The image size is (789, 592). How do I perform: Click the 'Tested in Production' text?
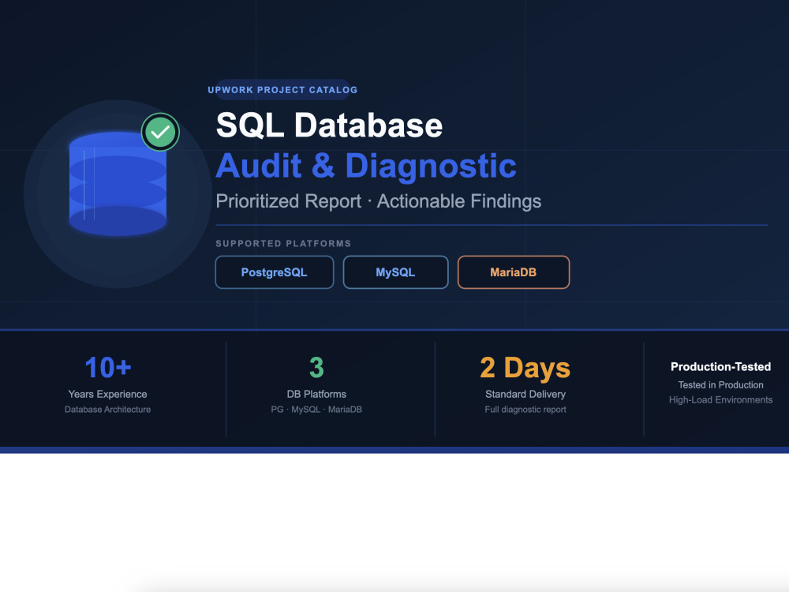720,385
